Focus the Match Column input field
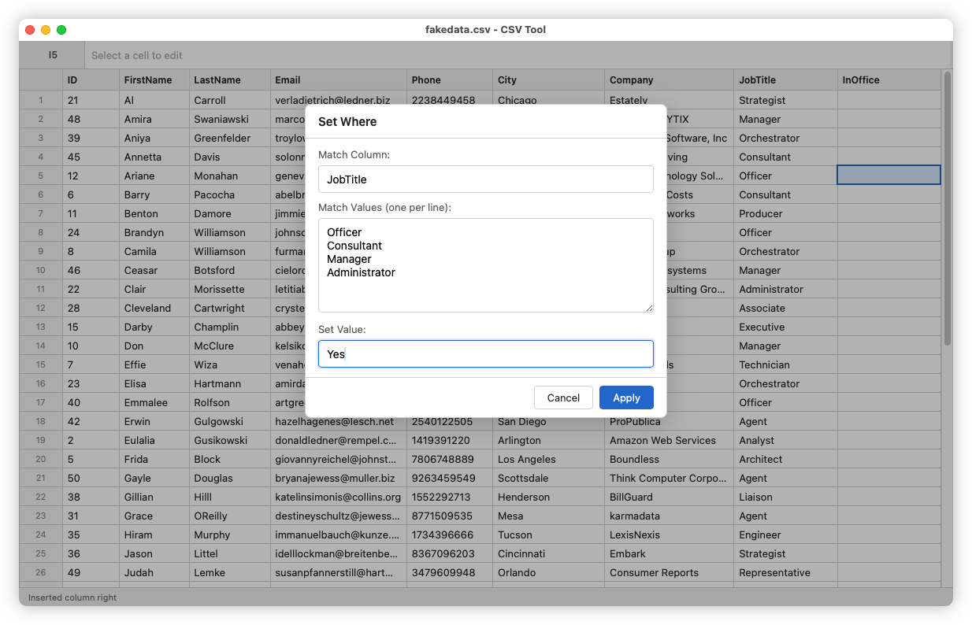This screenshot has width=972, height=625. point(485,179)
